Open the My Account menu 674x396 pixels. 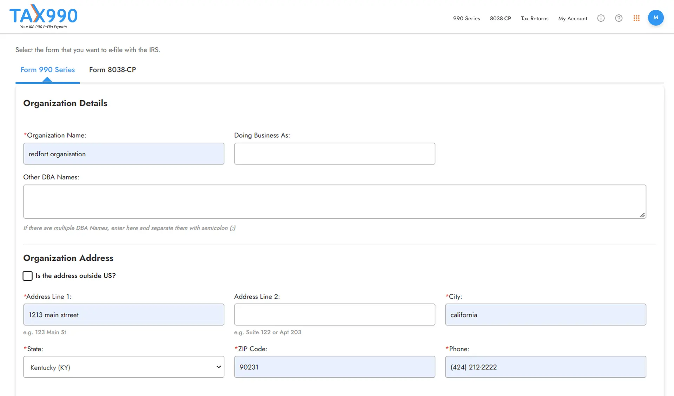click(x=573, y=19)
